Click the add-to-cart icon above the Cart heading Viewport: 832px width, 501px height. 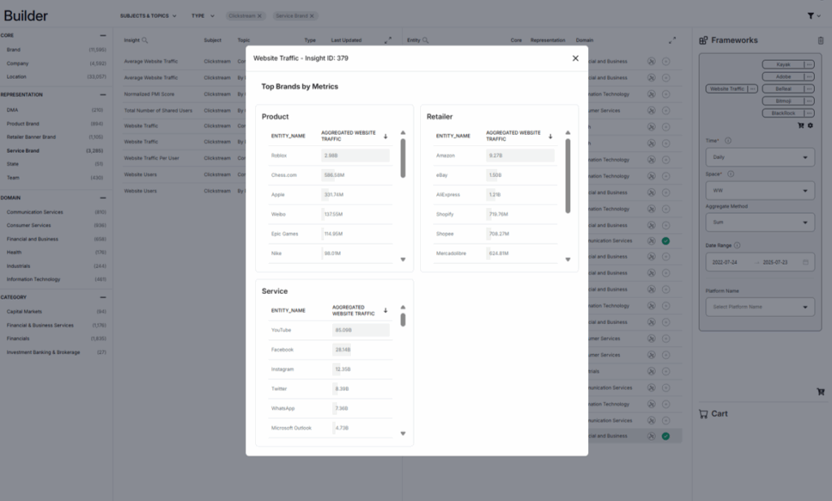coord(821,392)
